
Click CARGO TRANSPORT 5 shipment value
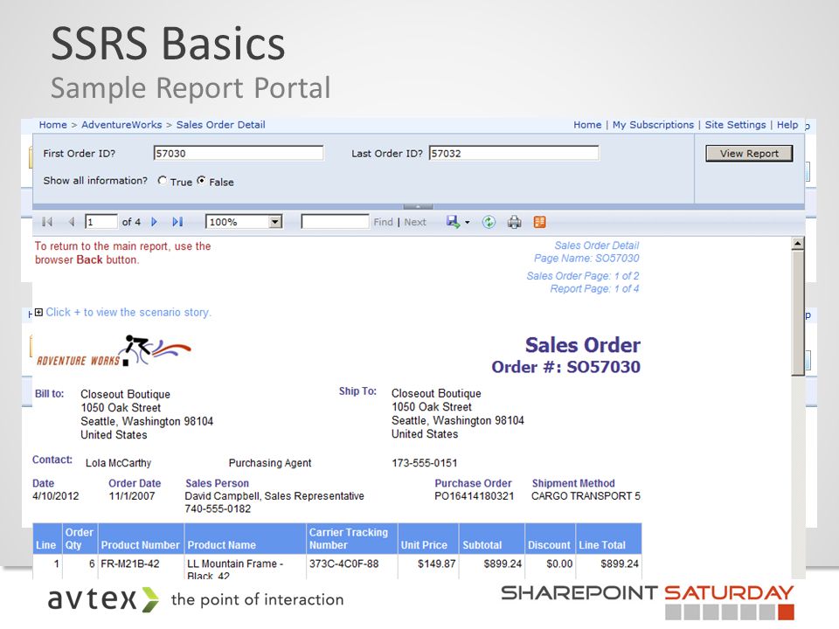click(x=586, y=496)
